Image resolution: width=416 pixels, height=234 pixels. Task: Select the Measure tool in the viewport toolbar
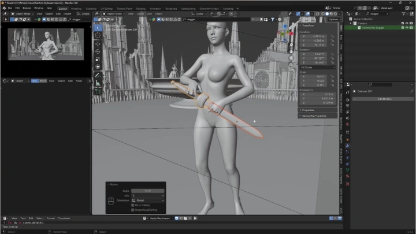coord(98,83)
